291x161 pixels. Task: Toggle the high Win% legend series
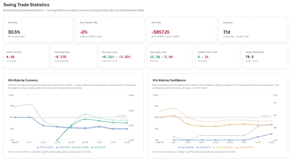point(203,147)
